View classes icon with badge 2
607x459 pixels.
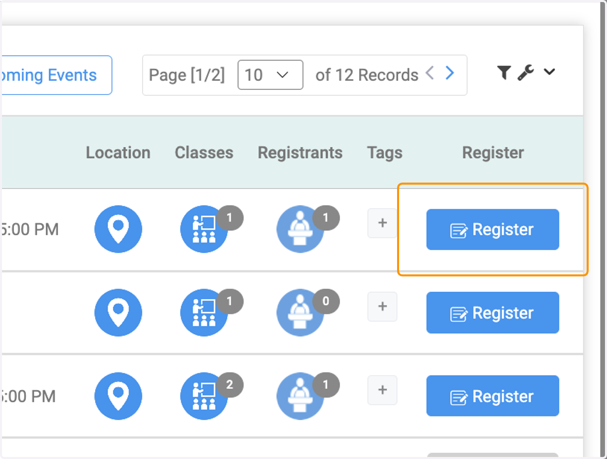coord(204,396)
